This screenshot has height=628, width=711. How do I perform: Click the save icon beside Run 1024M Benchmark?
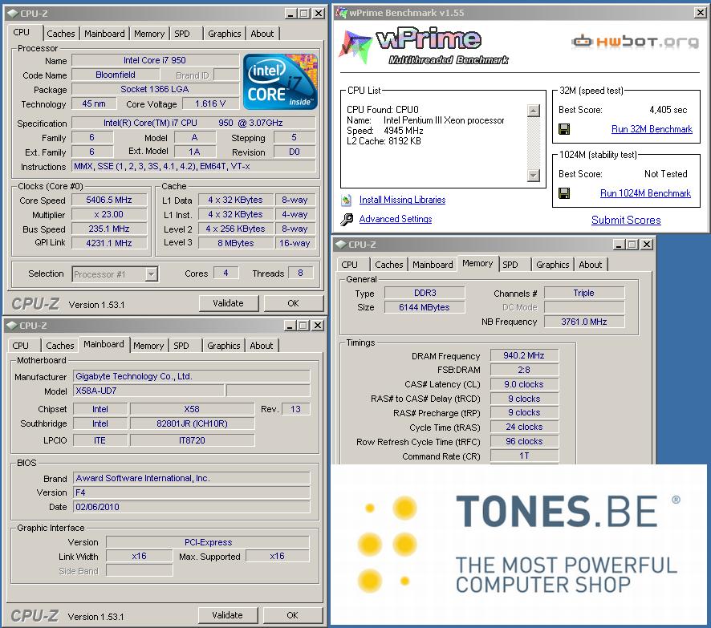coord(564,194)
